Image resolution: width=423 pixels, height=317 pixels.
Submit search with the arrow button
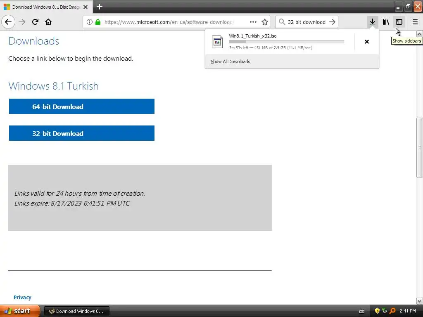pyautogui.click(x=332, y=22)
